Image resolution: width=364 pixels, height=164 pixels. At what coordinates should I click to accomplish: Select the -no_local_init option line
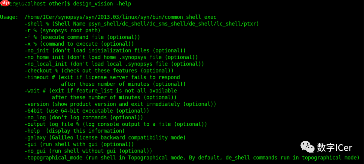click(x=114, y=64)
